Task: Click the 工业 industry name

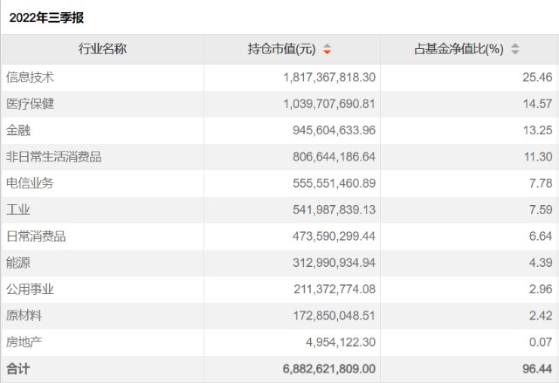Action: point(18,209)
